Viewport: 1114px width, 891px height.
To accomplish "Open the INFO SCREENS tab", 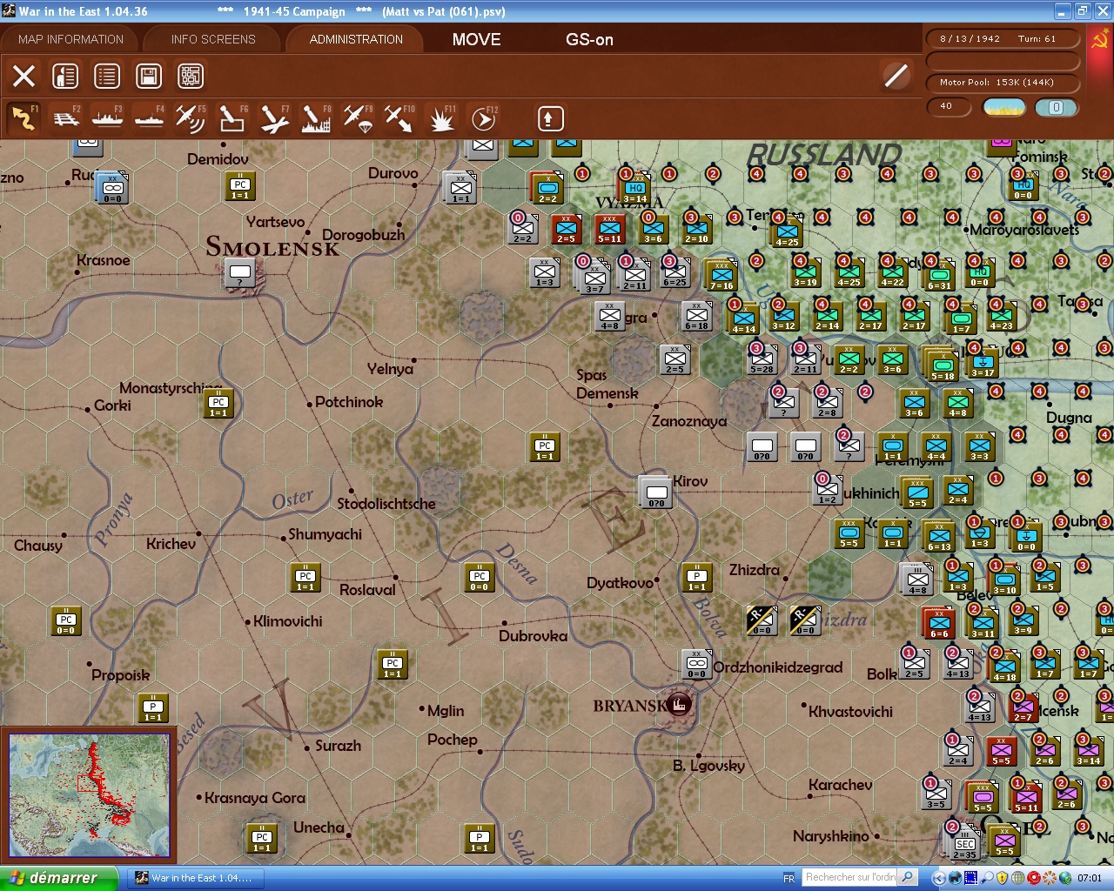I will tap(213, 39).
